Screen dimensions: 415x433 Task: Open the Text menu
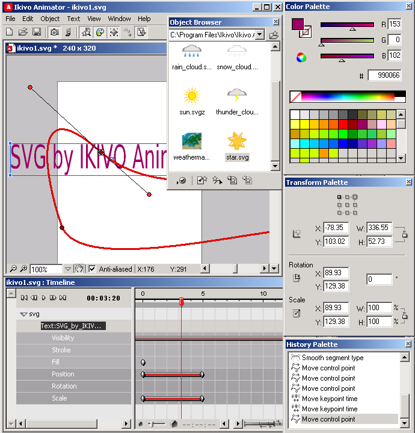point(73,19)
